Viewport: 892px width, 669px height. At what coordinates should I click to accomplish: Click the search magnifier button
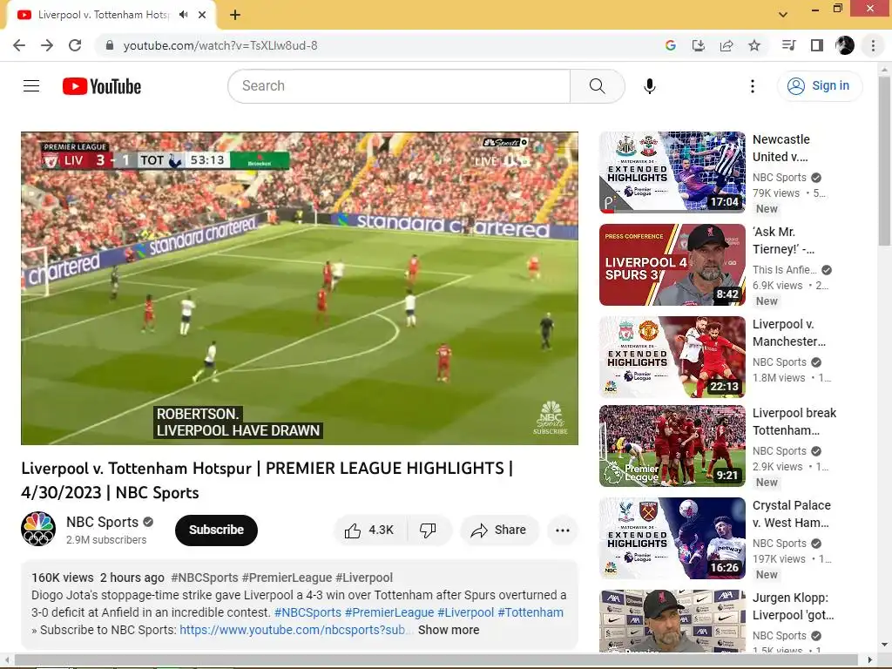(x=597, y=86)
